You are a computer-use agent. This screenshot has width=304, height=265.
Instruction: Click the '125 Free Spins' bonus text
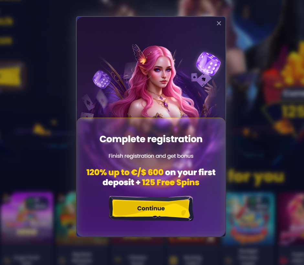171,183
